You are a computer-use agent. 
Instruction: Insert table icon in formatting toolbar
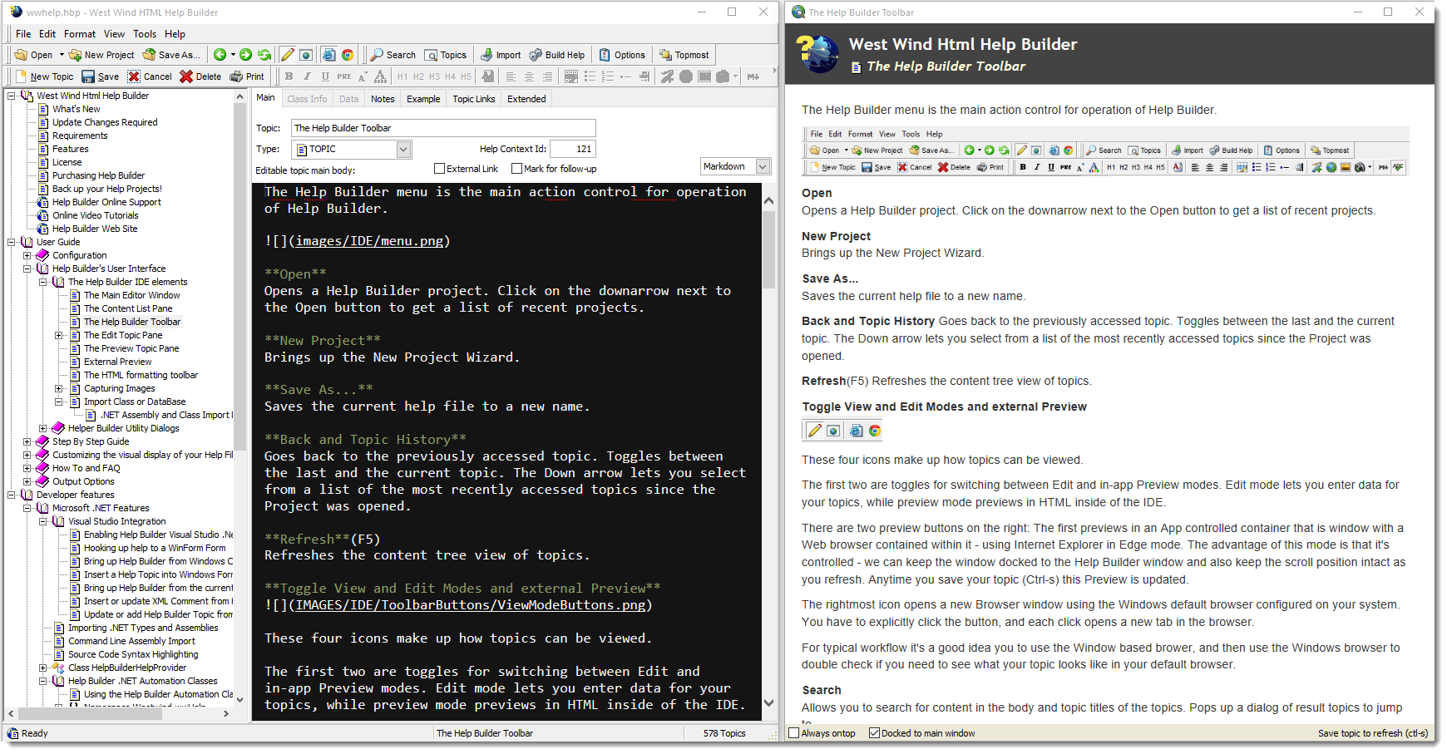(571, 76)
